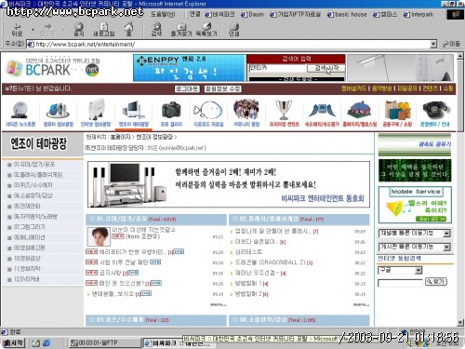465x349 pixels.
Task: Click the Internet Explorer quick launch icon
Action: [46, 342]
